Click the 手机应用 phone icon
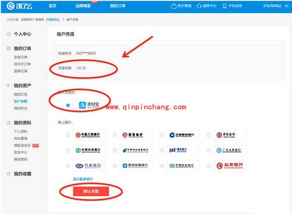Viewport: 292px width, 214px height. point(225,6)
